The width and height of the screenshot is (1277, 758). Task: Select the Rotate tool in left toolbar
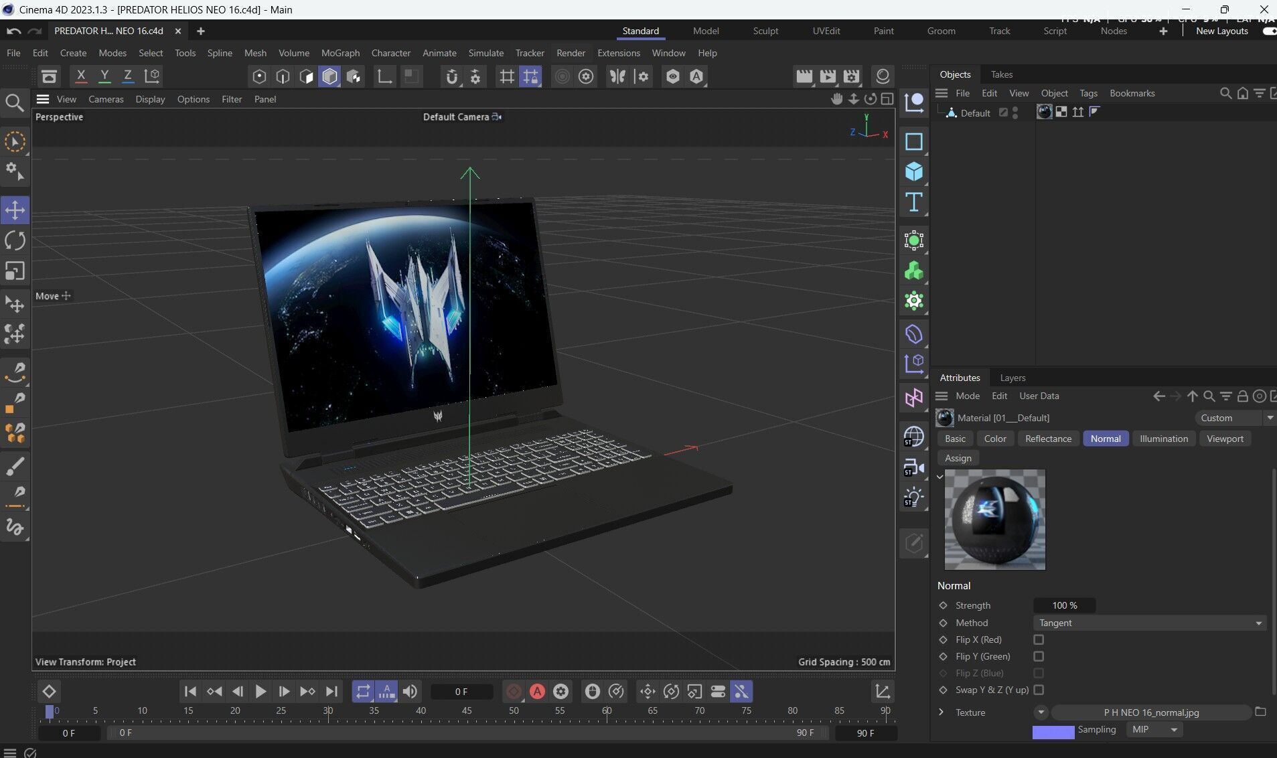point(15,240)
